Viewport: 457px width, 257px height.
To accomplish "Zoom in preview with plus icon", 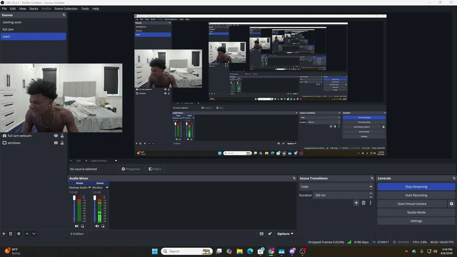I will pyautogui.click(x=87, y=161).
